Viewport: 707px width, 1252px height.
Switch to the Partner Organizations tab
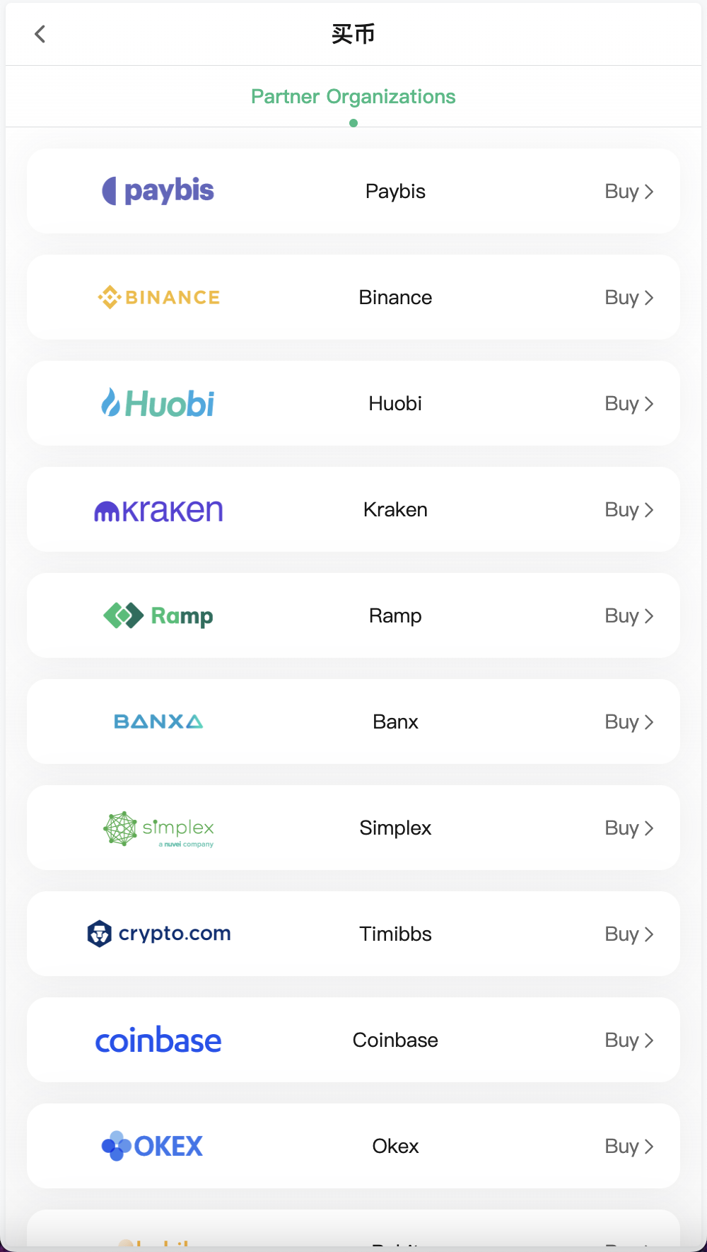[353, 96]
